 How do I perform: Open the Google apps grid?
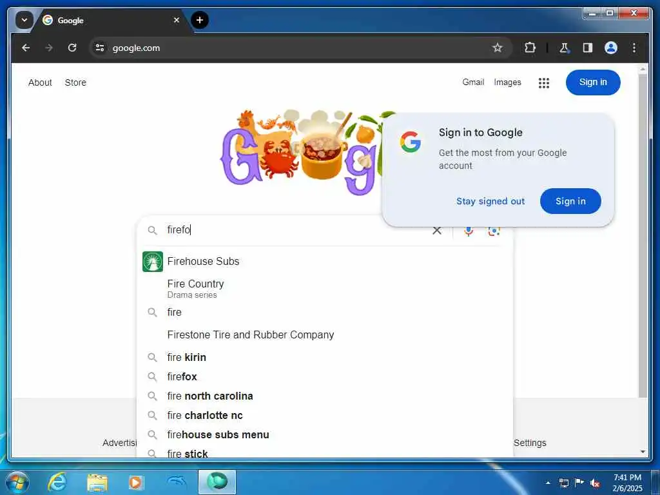click(x=544, y=83)
